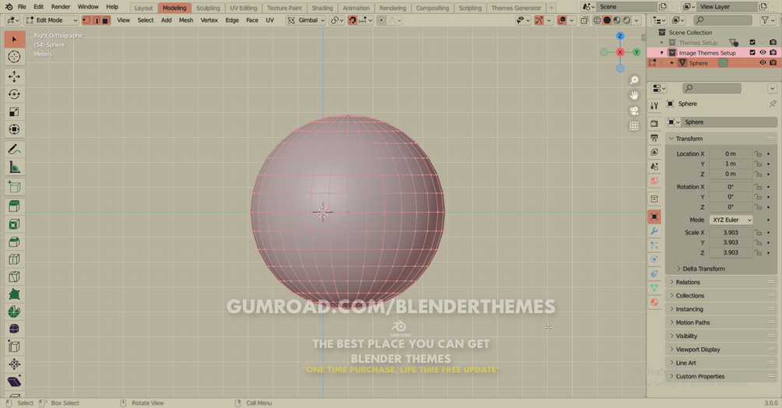Expand Delta Transform panel

[703, 269]
